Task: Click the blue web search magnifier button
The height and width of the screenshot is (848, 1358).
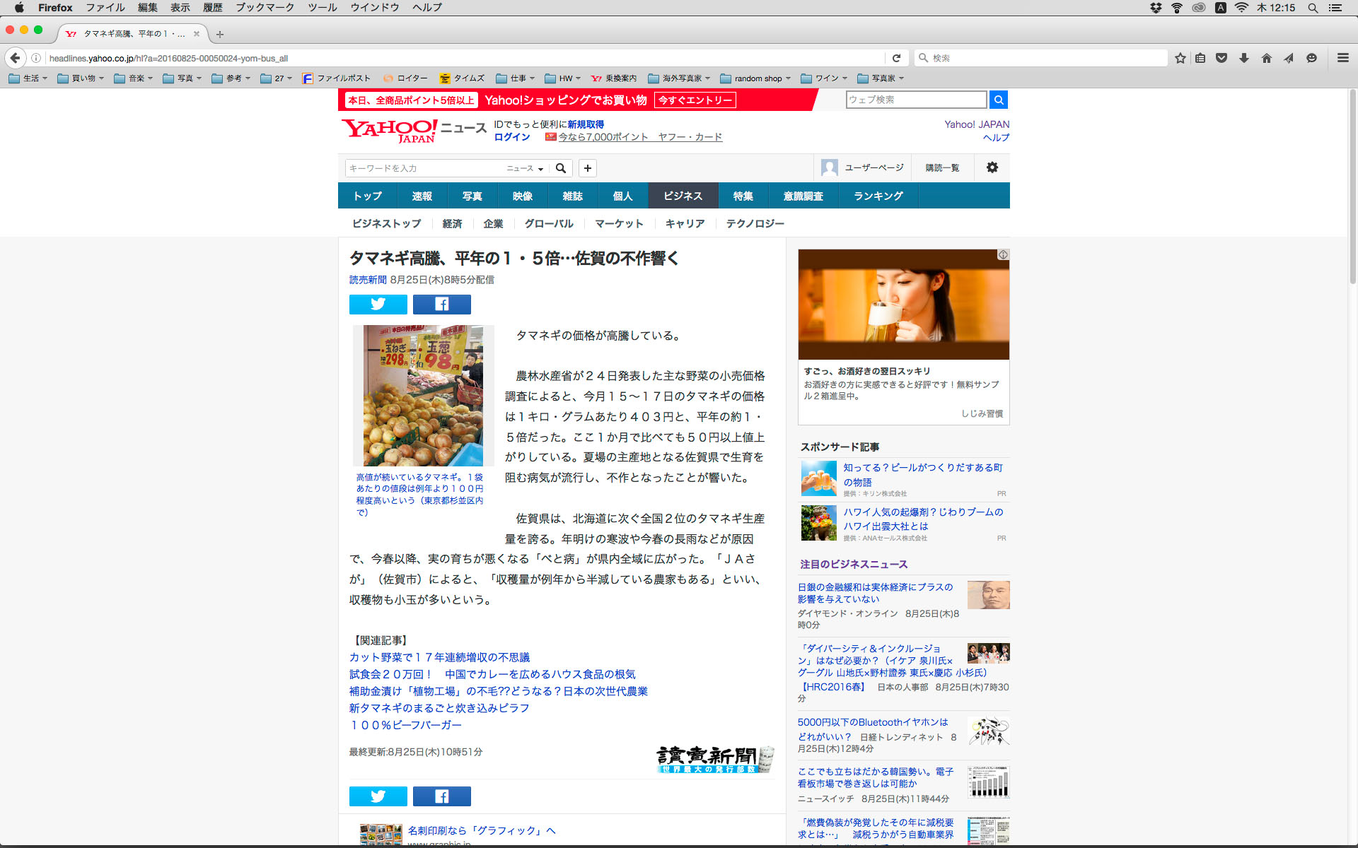Action: coord(998,100)
